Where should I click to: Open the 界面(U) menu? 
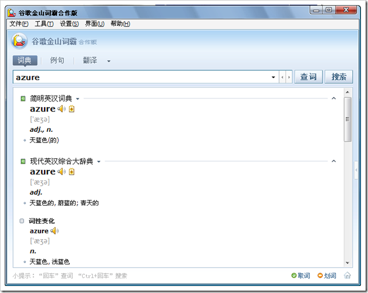tap(94, 23)
